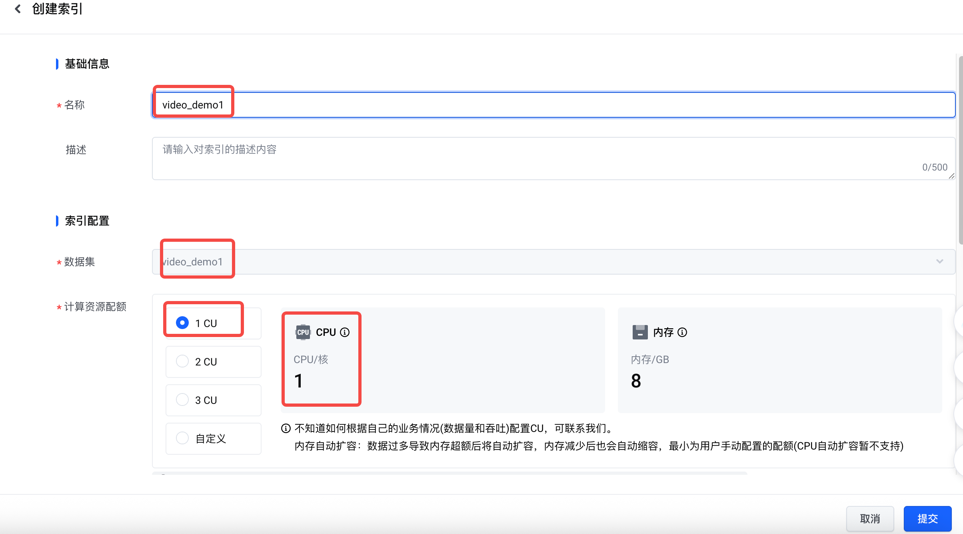Click the vertical scrollbar at right edge
The height and width of the screenshot is (534, 963).
961,150
